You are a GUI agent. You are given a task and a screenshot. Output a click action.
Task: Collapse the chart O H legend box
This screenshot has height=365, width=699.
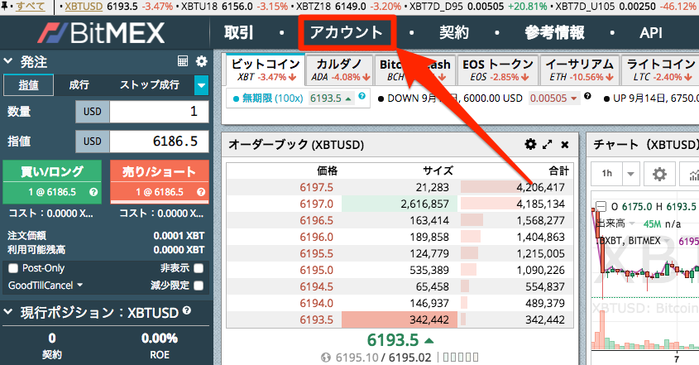pos(601,206)
